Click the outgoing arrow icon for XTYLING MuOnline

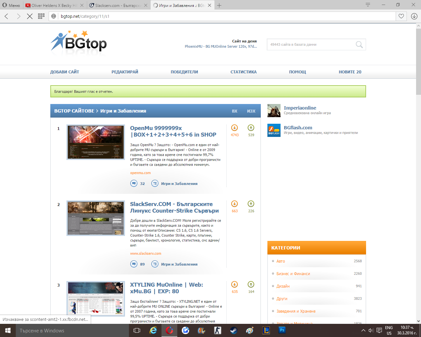251,284
